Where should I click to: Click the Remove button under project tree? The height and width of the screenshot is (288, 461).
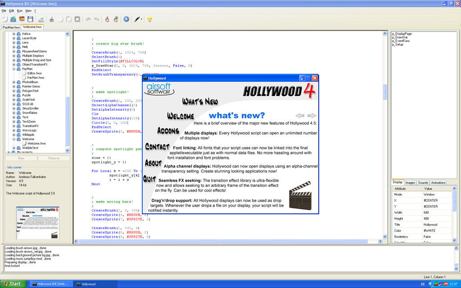(54, 158)
